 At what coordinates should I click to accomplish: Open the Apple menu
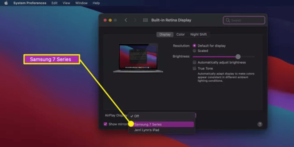point(6,3)
